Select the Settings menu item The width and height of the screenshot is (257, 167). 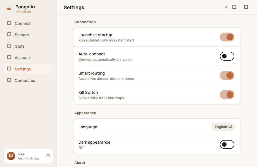point(28,69)
